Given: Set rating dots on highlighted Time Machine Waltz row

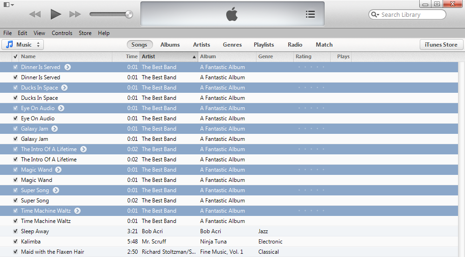Looking at the screenshot, I should pyautogui.click(x=311, y=211).
